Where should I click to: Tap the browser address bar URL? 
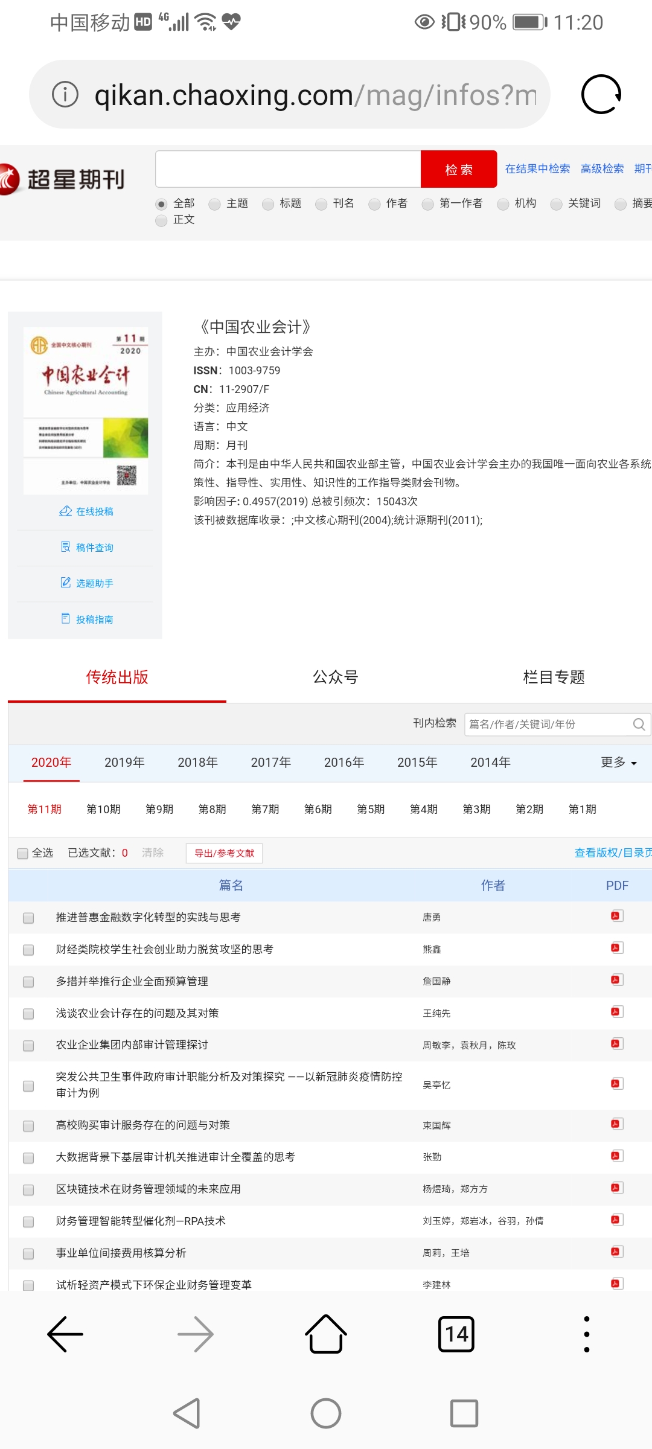(x=316, y=95)
